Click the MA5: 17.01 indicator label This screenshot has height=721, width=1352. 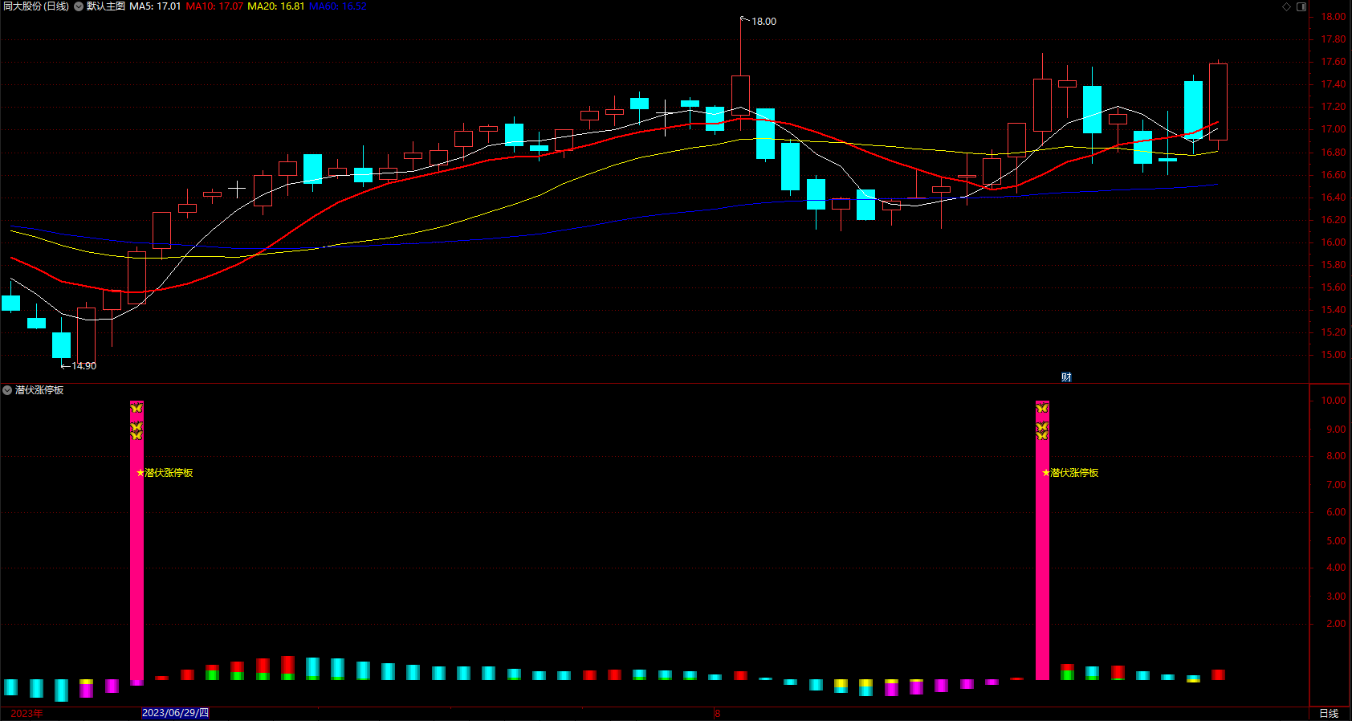click(x=155, y=6)
